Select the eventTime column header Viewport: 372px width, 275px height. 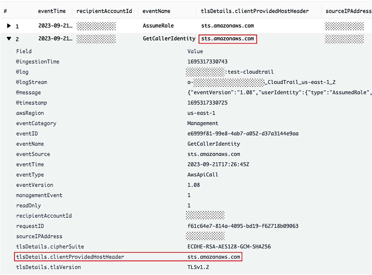pos(52,11)
